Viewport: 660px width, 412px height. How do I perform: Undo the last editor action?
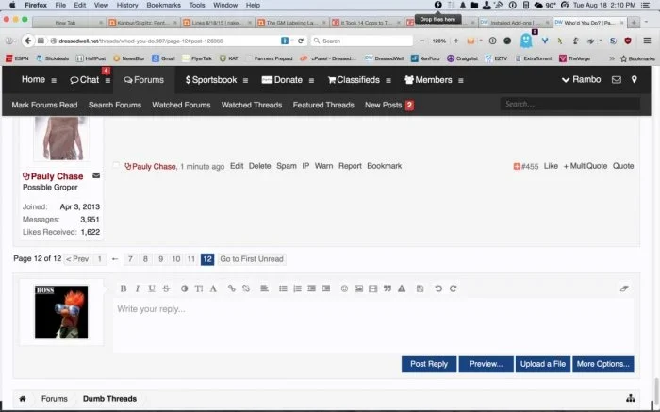[x=438, y=288]
